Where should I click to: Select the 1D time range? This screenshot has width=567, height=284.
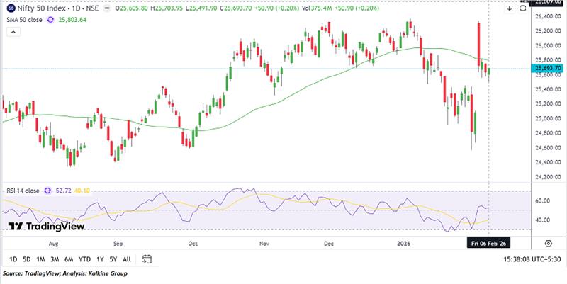(13, 259)
